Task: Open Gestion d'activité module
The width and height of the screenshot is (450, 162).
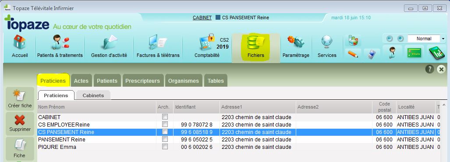Action: 109,46
